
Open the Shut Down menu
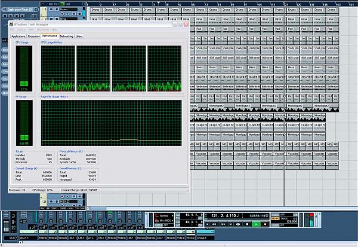[x=43, y=29]
